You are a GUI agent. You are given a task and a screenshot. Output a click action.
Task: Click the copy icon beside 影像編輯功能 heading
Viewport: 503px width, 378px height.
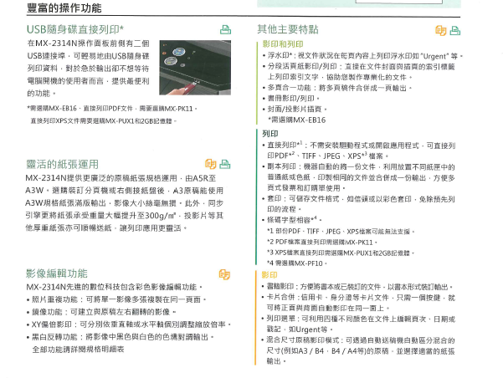224,274
